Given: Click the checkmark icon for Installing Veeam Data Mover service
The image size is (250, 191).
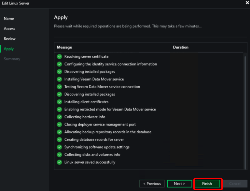Looking at the screenshot, I should point(59,79).
